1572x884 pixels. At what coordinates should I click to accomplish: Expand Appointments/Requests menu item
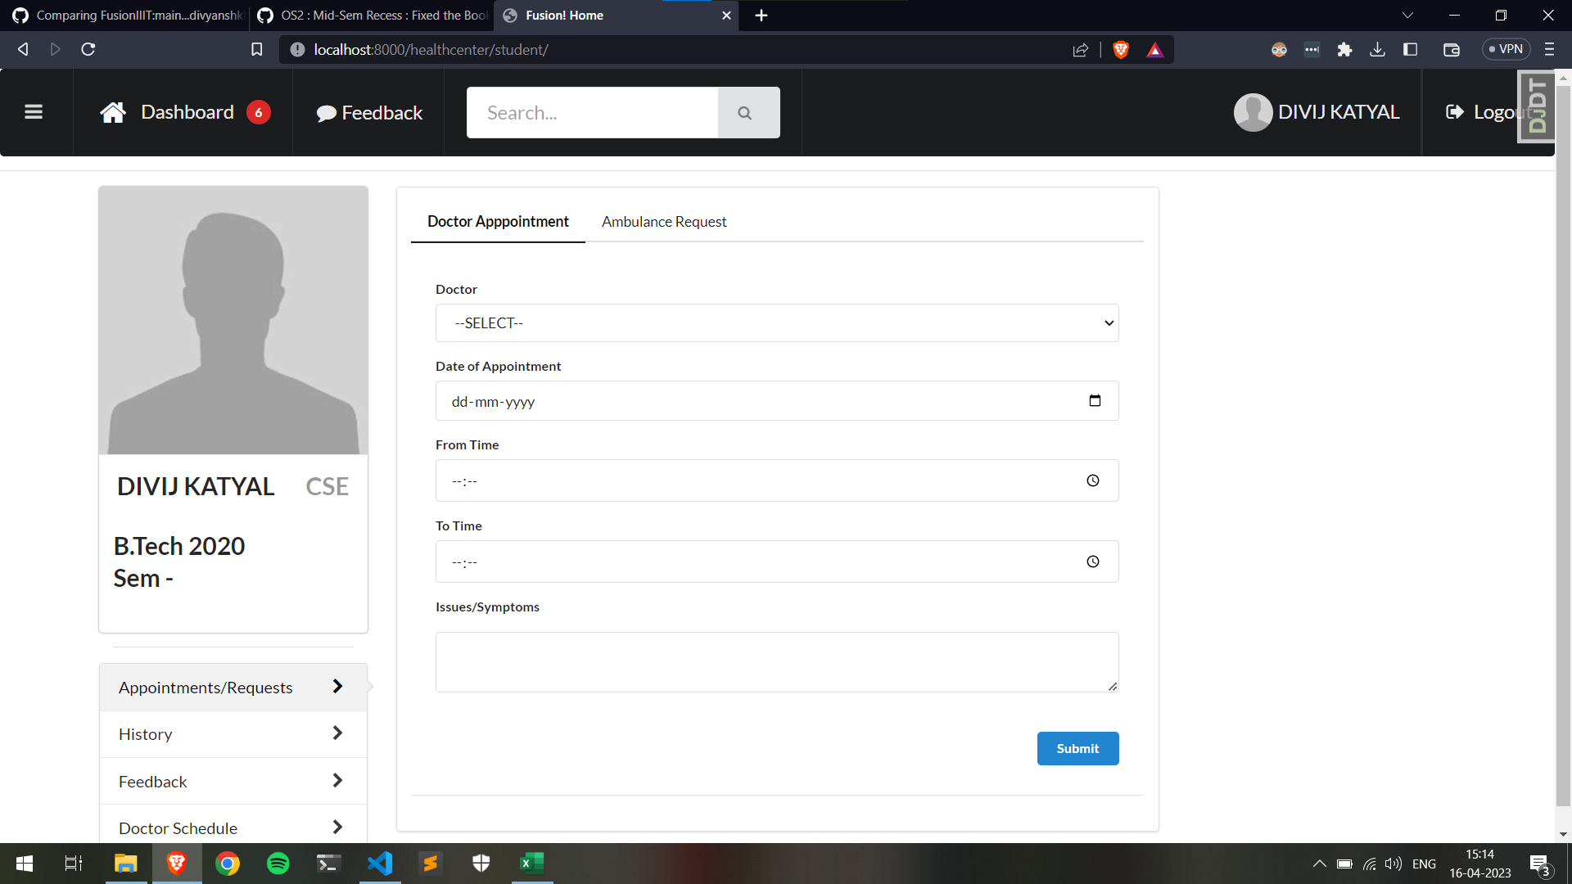(233, 688)
